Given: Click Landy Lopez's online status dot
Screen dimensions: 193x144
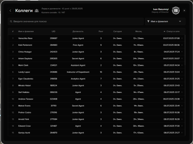Looking at the screenshot, I should (x=182, y=72).
